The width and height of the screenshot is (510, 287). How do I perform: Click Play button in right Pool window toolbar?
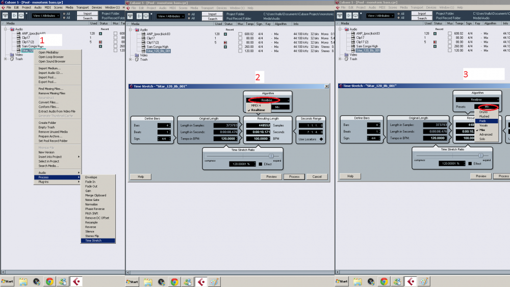pyautogui.click(x=349, y=15)
